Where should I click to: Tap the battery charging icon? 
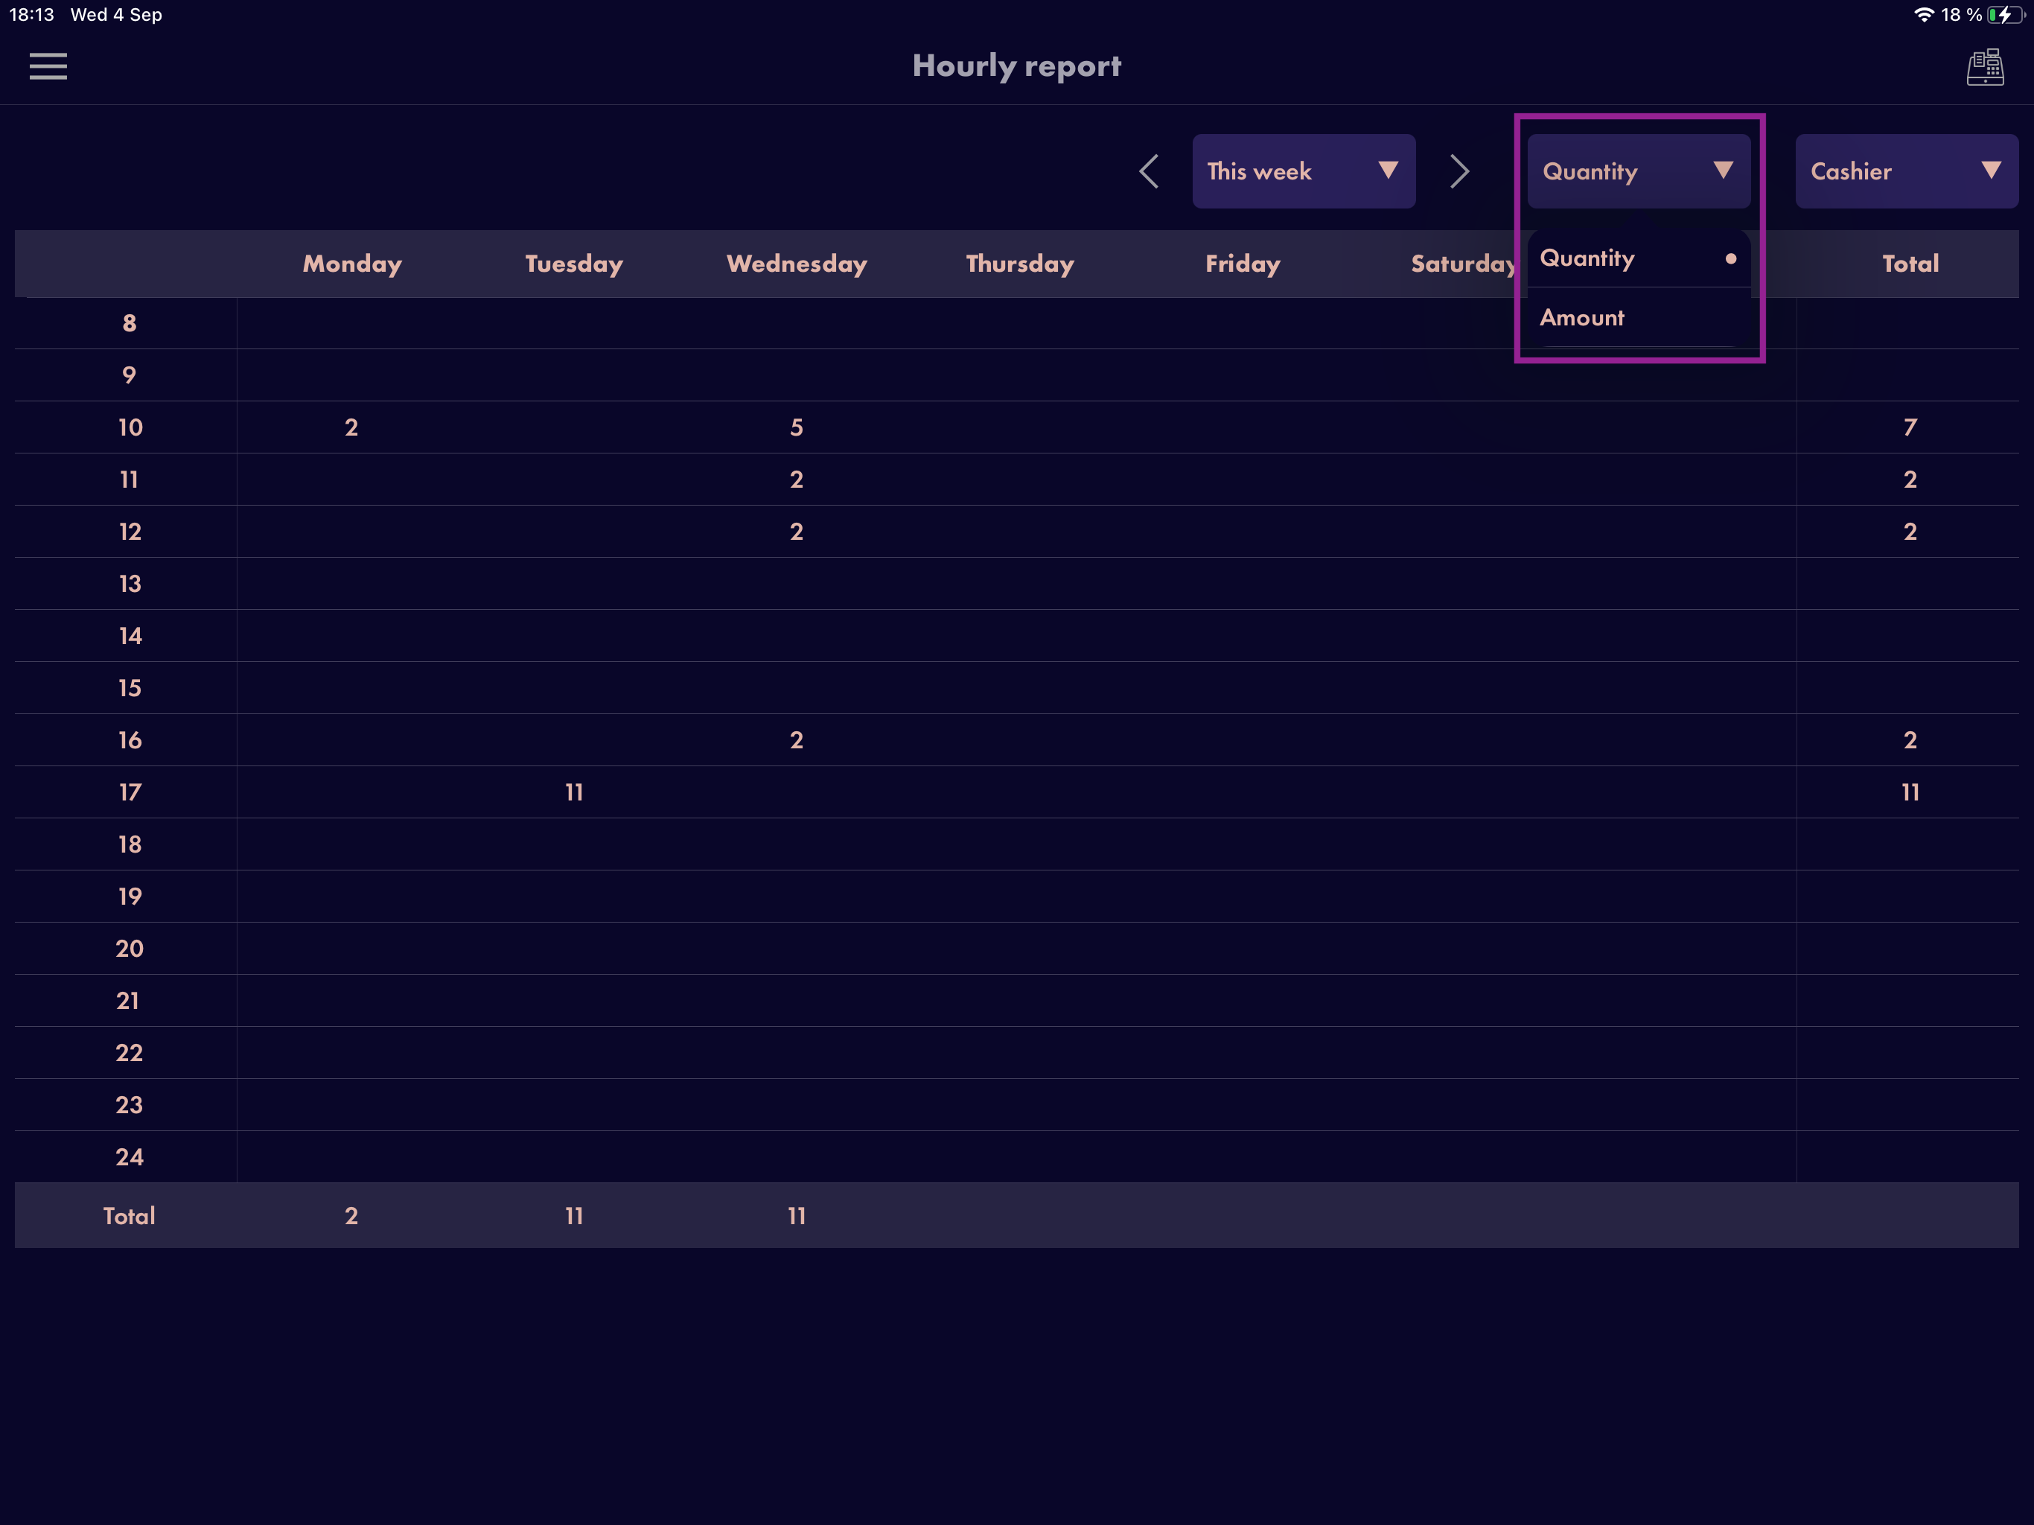(x=2004, y=15)
